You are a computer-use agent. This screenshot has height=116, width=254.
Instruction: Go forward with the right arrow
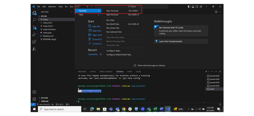pyautogui.click(x=92, y=7)
